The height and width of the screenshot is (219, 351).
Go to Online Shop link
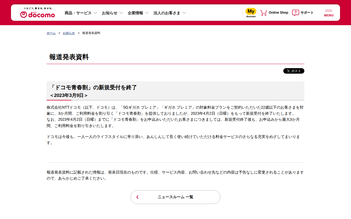pyautogui.click(x=278, y=13)
